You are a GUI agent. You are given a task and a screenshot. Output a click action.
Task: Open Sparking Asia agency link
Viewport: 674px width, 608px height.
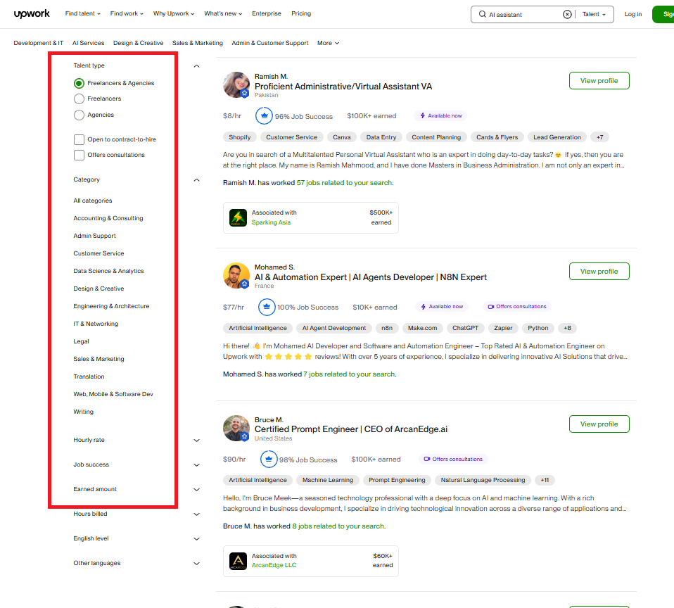(x=271, y=222)
